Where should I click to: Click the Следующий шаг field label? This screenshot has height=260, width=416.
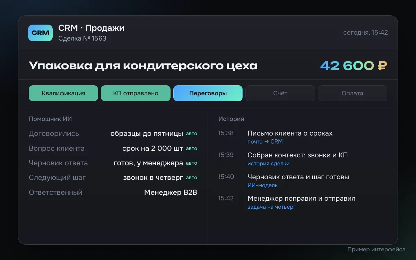(57, 177)
